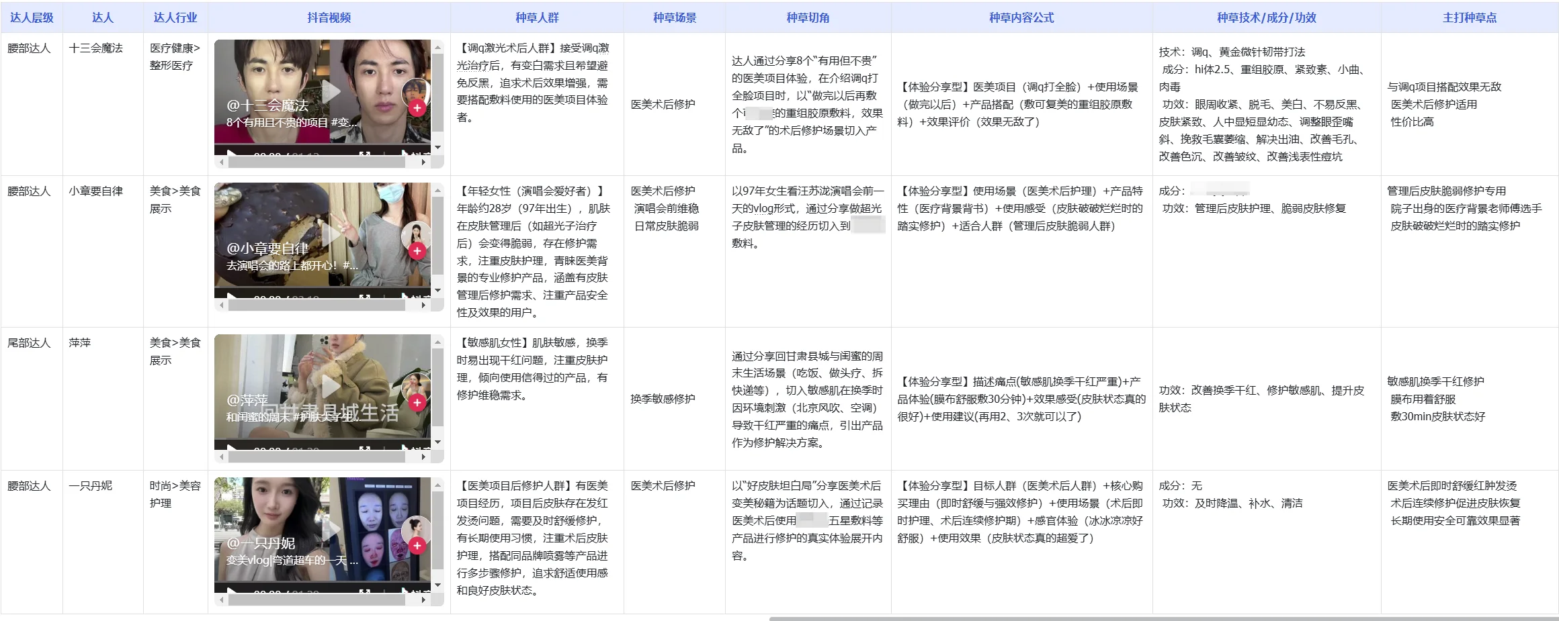Click left arrow of 一只丹妮 video horizontal scrollbar

click(222, 600)
